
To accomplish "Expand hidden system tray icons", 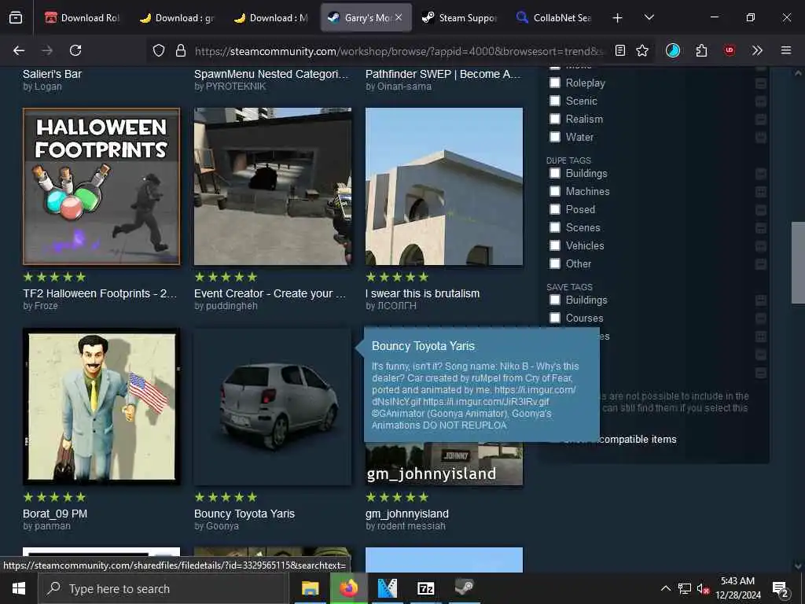I will (x=665, y=588).
